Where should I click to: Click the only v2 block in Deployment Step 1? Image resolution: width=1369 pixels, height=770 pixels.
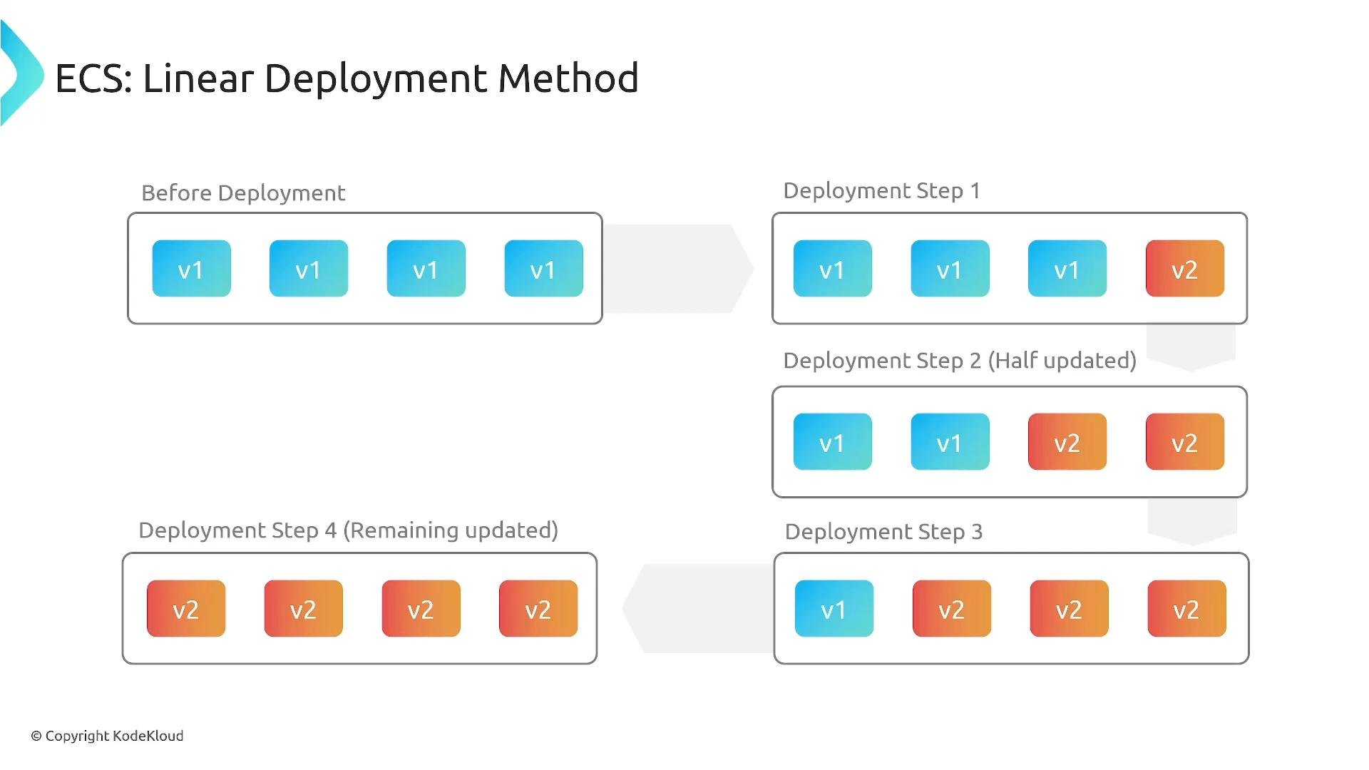pyautogui.click(x=1185, y=269)
